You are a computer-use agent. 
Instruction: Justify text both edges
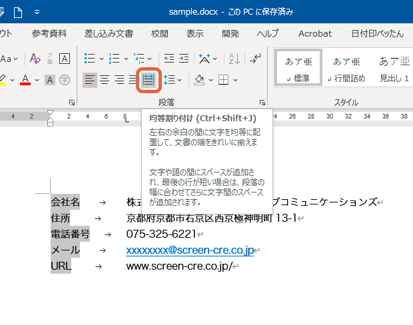coord(133,80)
